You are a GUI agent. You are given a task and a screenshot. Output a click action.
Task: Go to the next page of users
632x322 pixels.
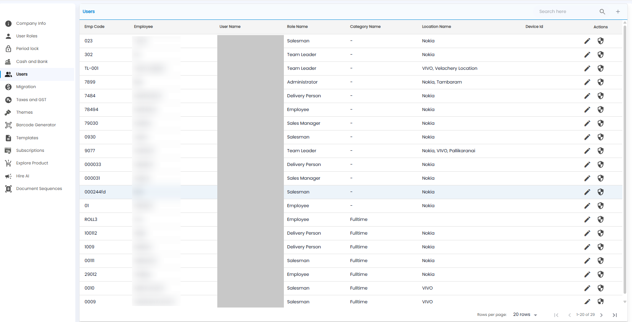coord(601,315)
